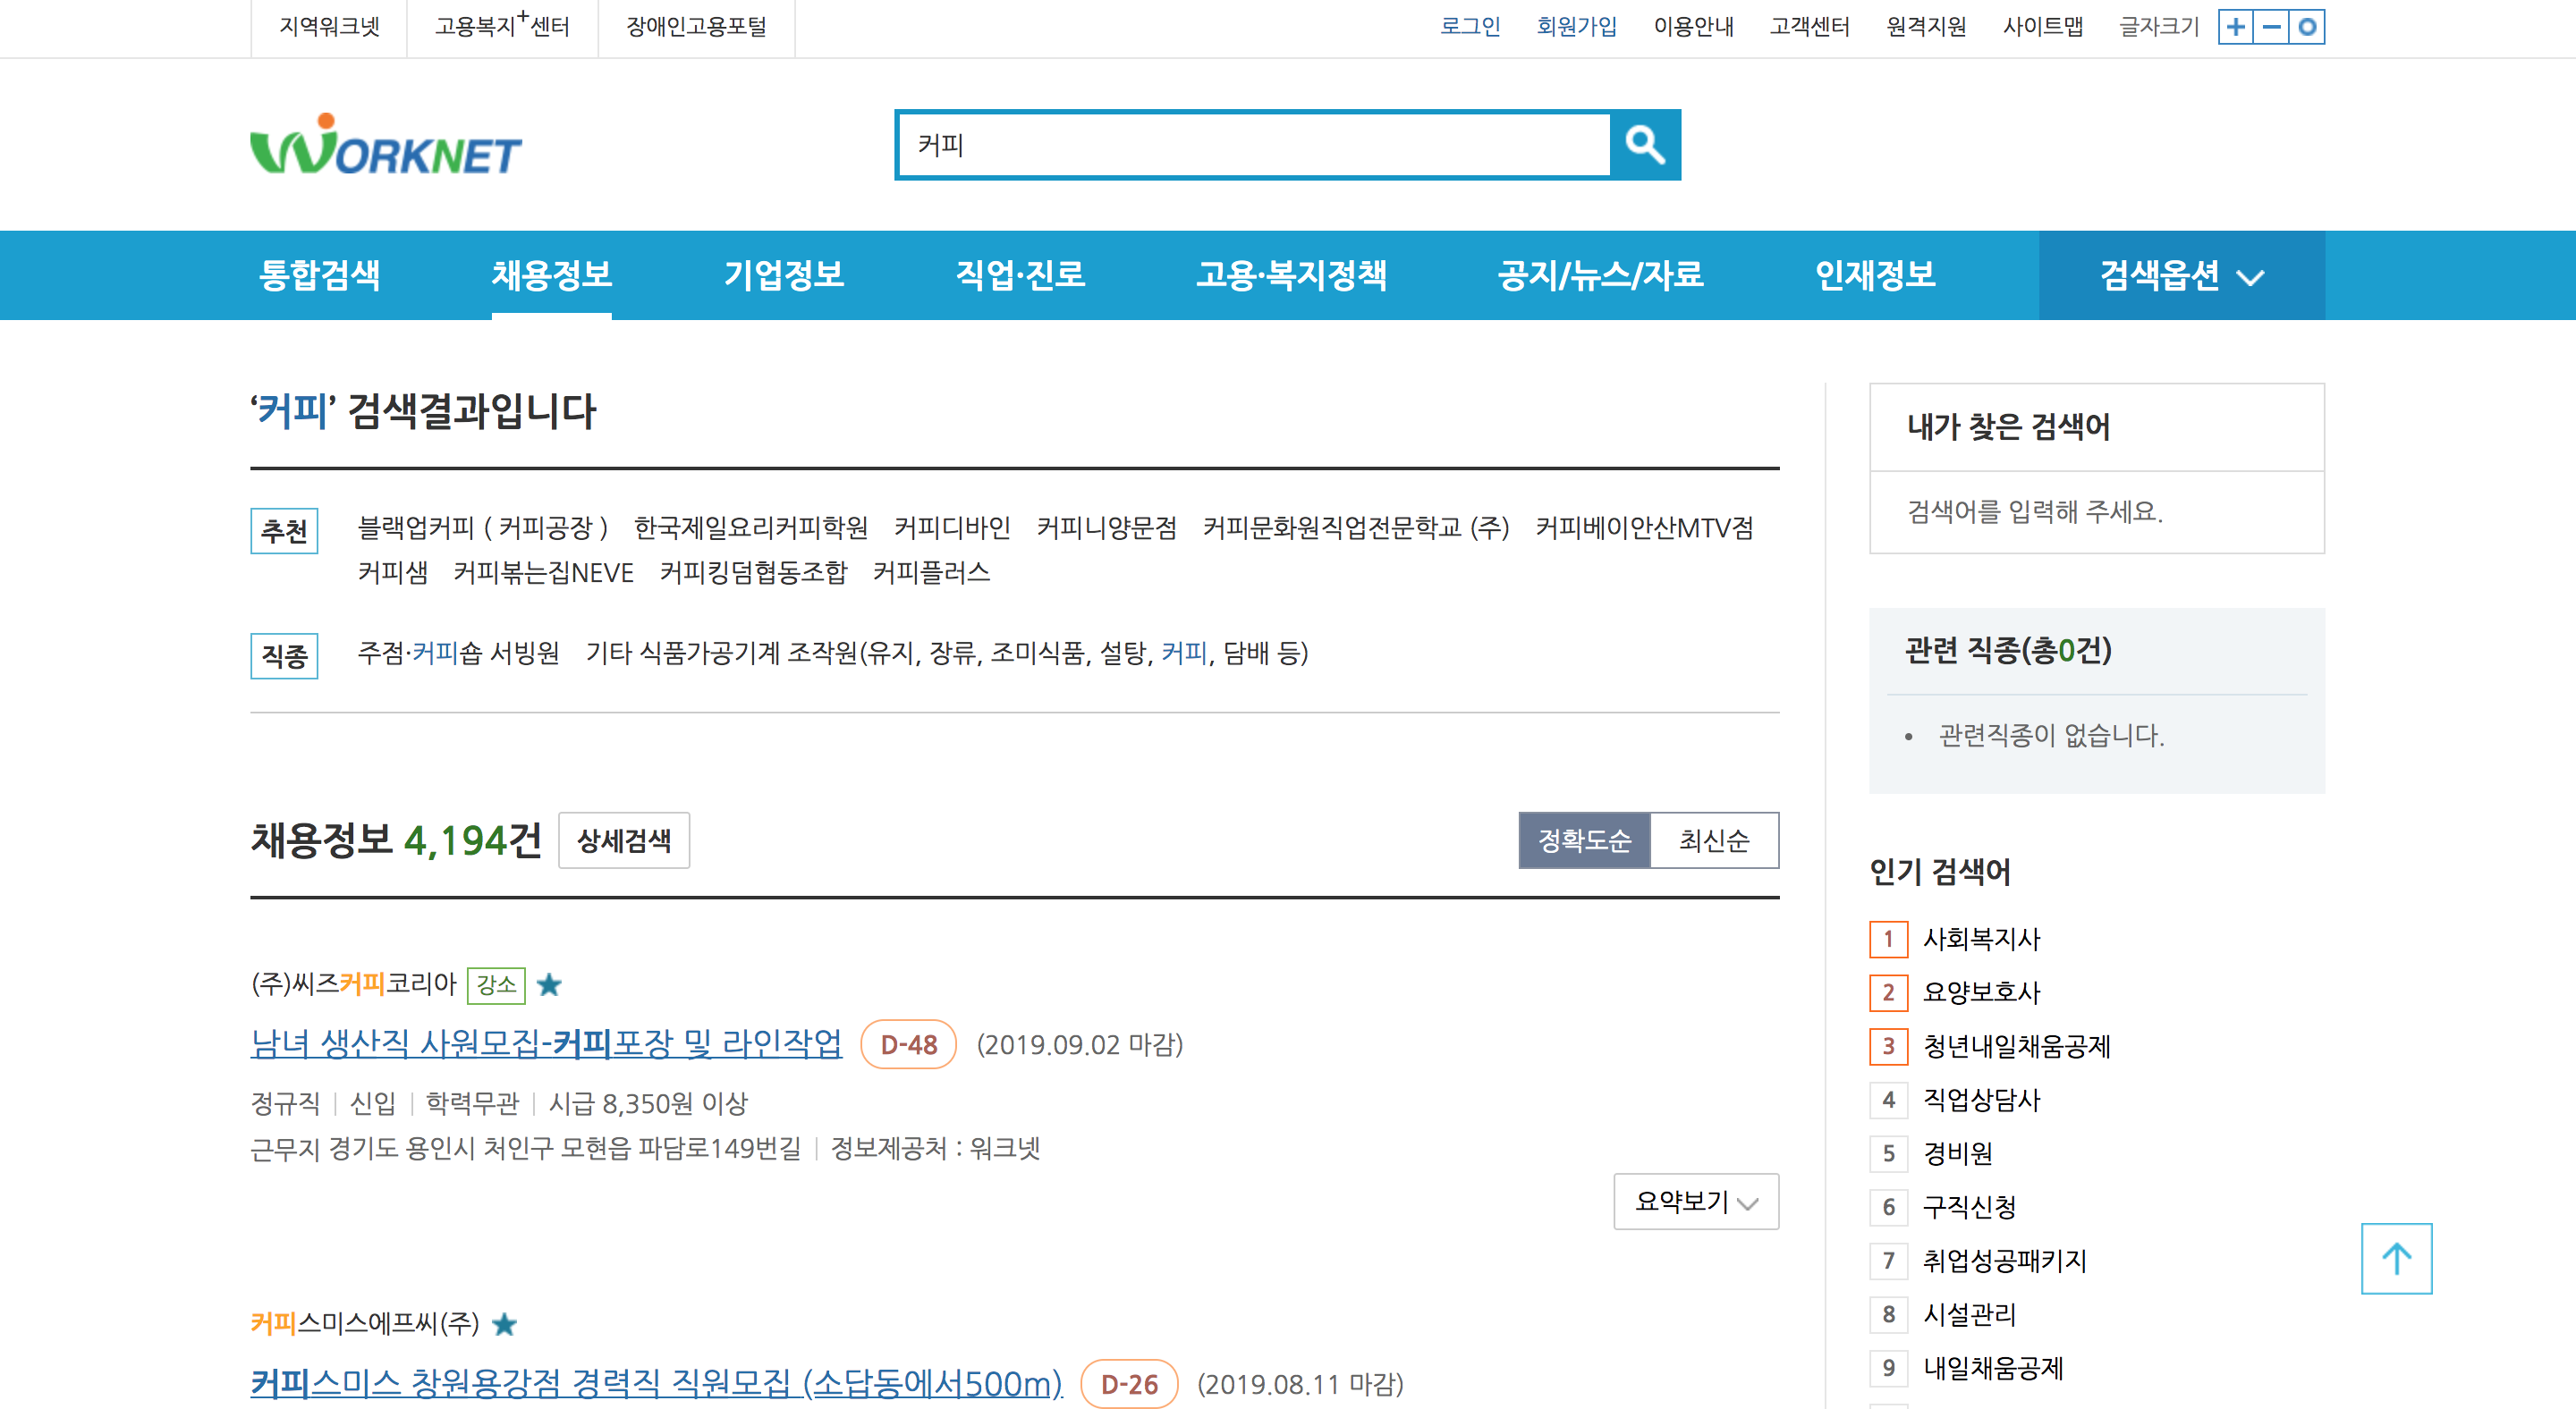Expand the 검색옵션 dropdown
2576x1409 pixels.
point(2181,275)
